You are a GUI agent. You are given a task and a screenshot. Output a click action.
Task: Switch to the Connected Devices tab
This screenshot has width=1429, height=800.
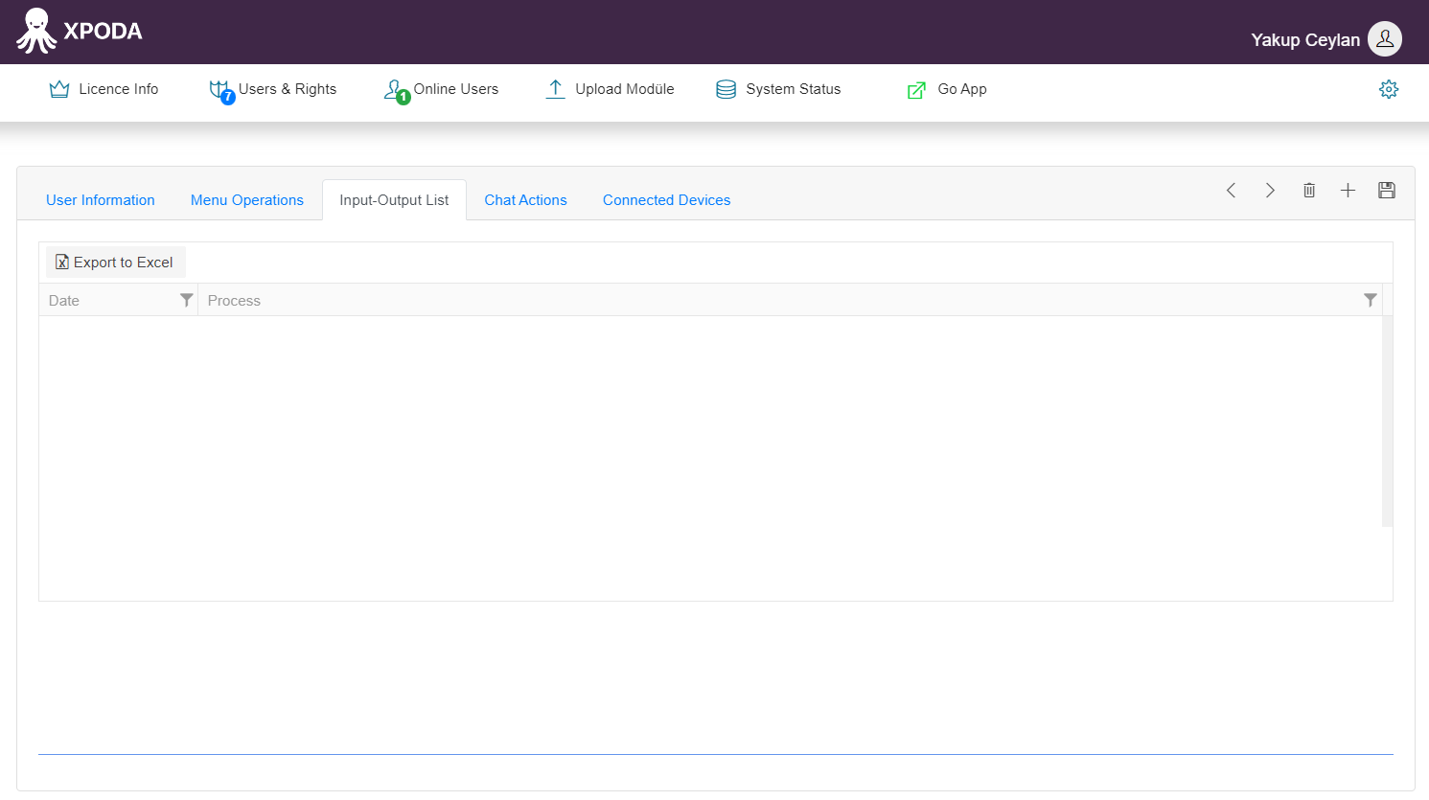pyautogui.click(x=667, y=200)
